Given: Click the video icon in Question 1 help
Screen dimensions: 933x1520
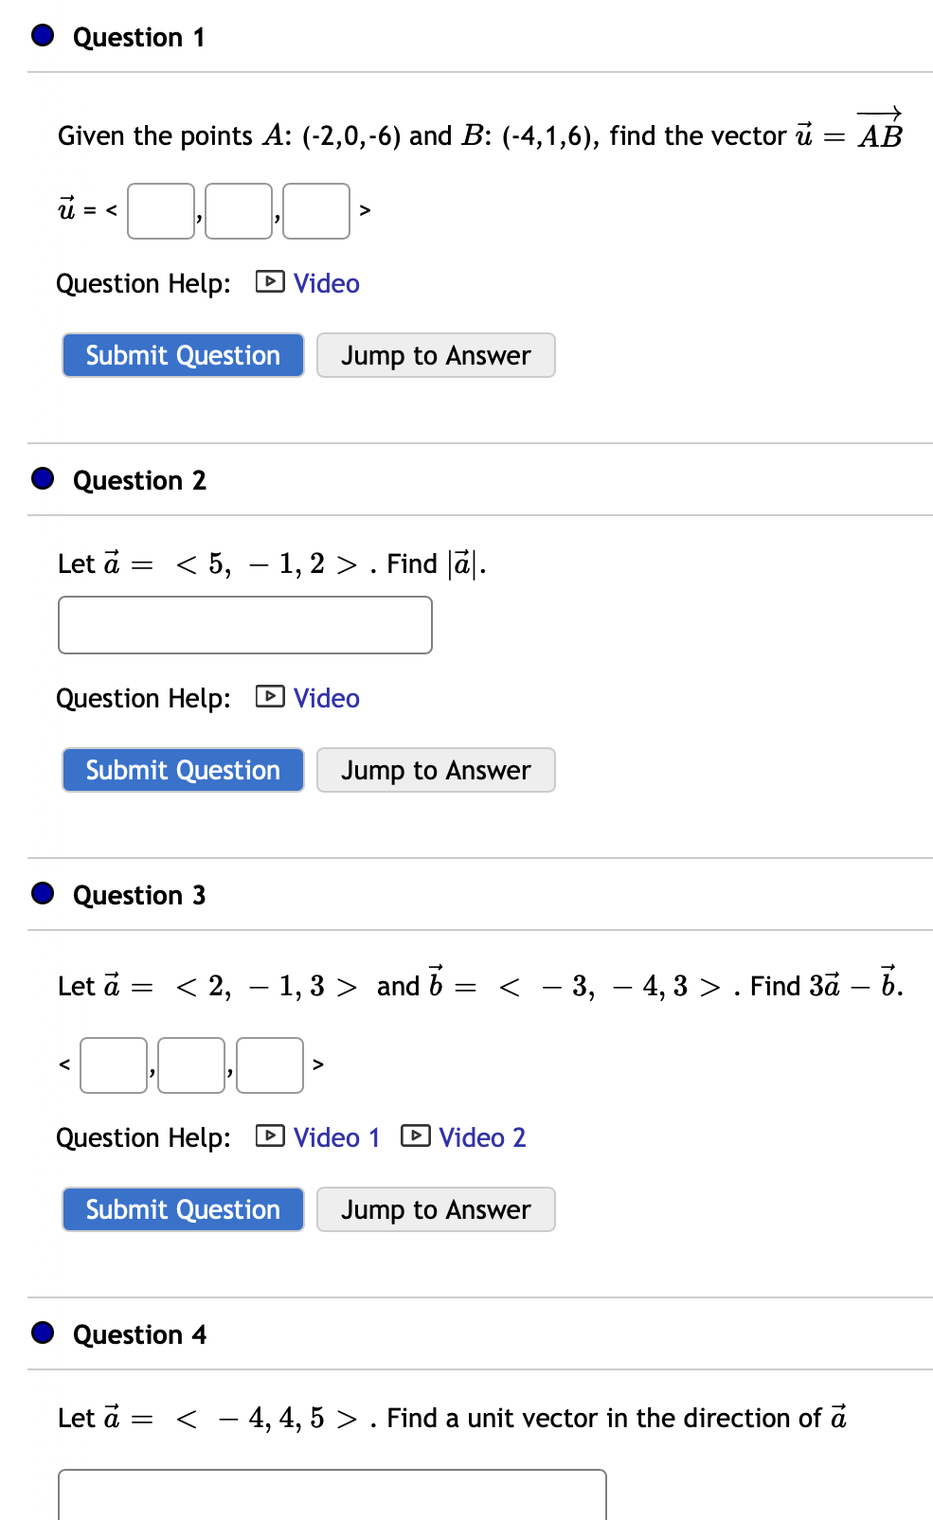Looking at the screenshot, I should coord(270,282).
